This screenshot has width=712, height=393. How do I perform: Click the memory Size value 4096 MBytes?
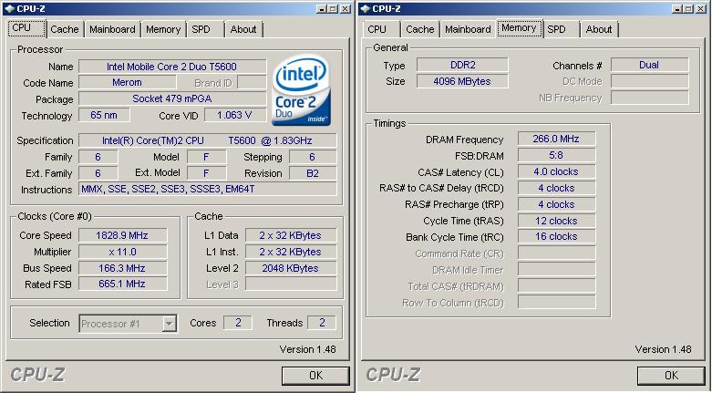coord(462,81)
